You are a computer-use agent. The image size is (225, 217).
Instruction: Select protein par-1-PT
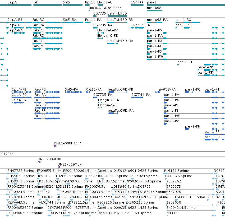click(x=215, y=92)
